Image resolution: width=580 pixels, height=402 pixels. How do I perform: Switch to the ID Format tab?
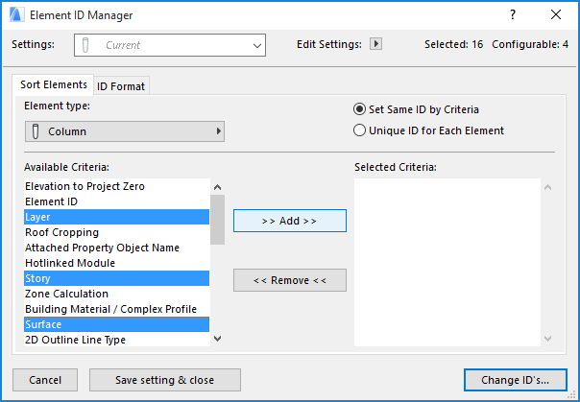click(121, 86)
